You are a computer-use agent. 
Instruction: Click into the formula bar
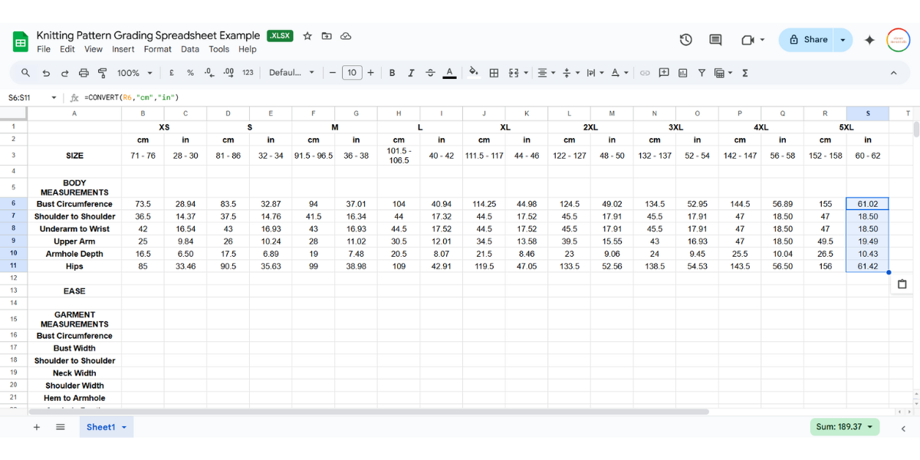tap(498, 97)
